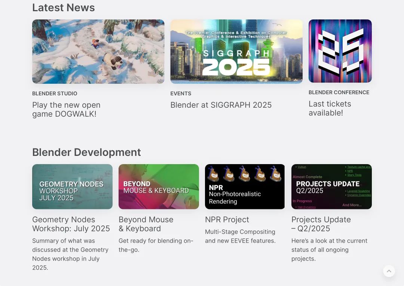Screen dimensions: 404x286
Task: Open the 'NPR Project' article title
Action: click(x=227, y=219)
